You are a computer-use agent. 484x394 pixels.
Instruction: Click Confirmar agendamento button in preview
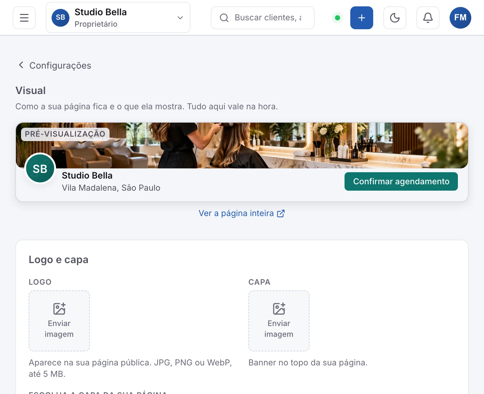401,181
